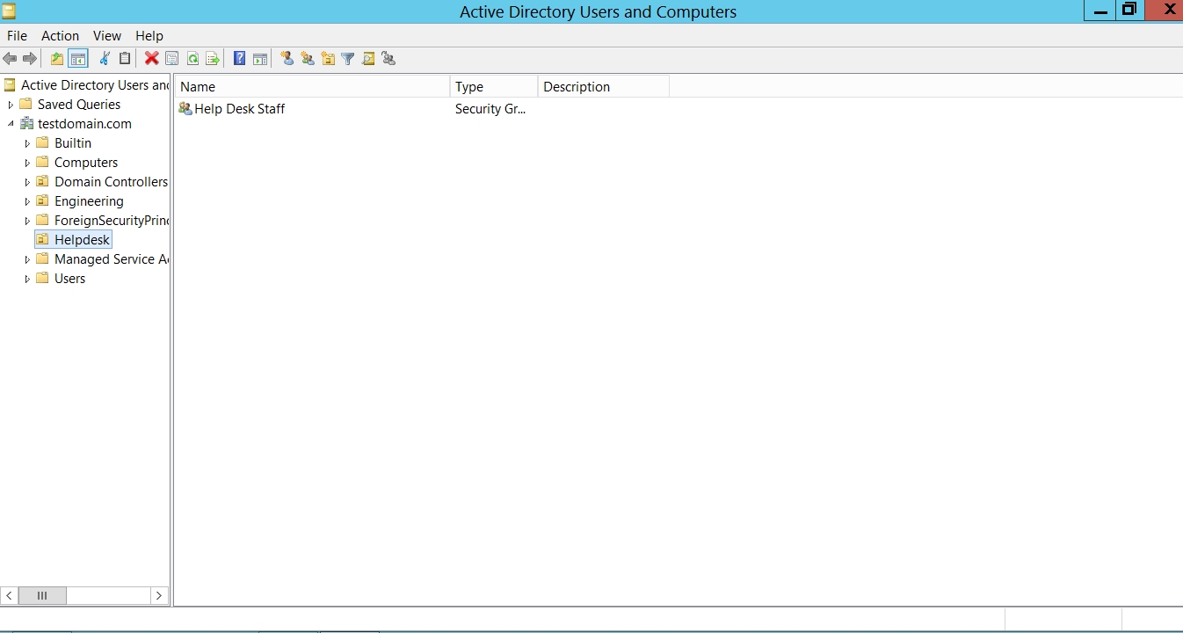Expand the Saved Queries node
The image size is (1183, 633).
11,105
